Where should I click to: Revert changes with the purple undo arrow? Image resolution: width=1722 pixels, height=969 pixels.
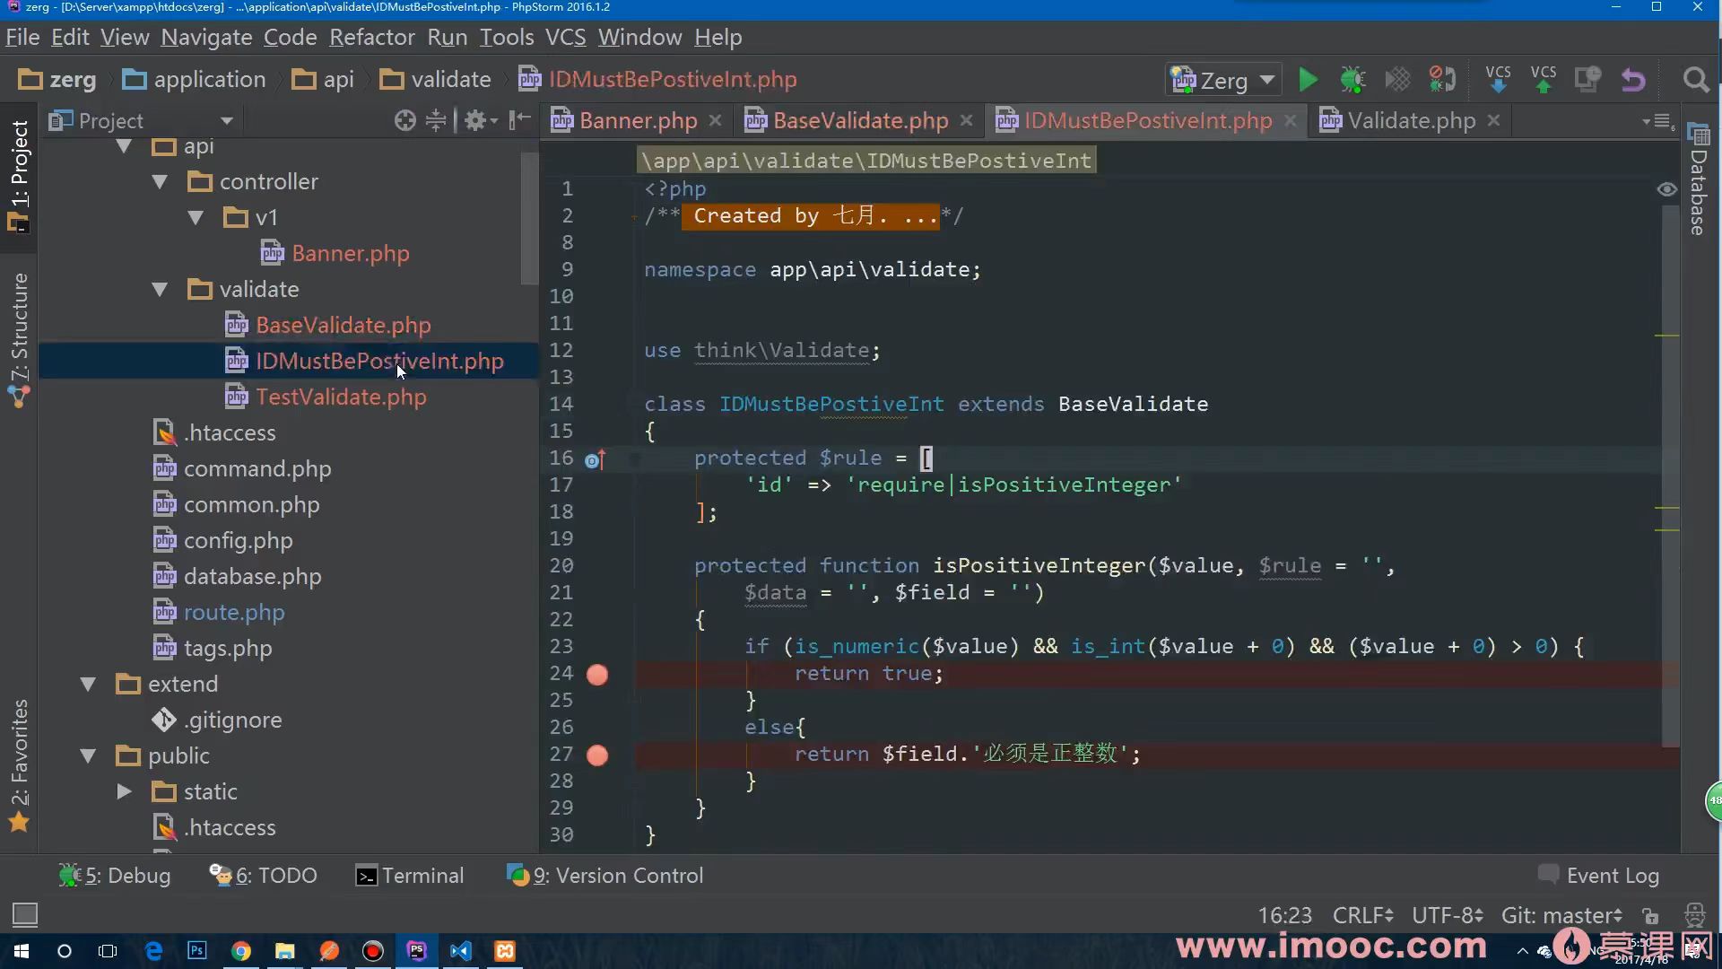click(1633, 80)
